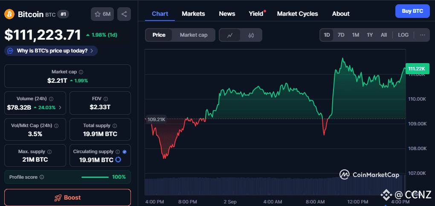Image resolution: width=435 pixels, height=206 pixels.
Task: Switch to line chart view
Action: coord(230,35)
